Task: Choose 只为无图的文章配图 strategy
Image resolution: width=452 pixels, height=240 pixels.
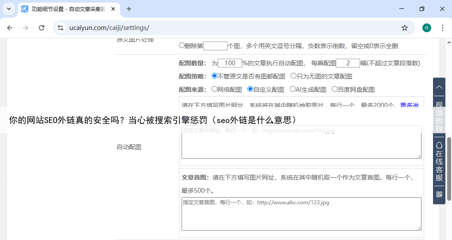Action: point(293,76)
